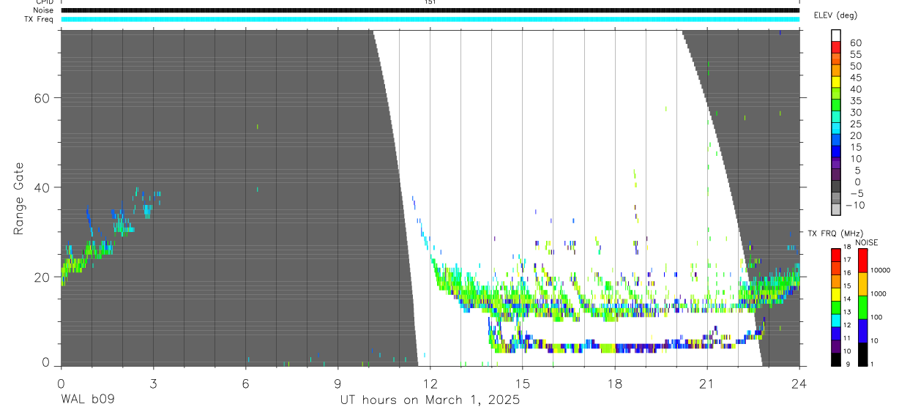Click the yellow segment of ELEV colorbar

tap(836, 81)
